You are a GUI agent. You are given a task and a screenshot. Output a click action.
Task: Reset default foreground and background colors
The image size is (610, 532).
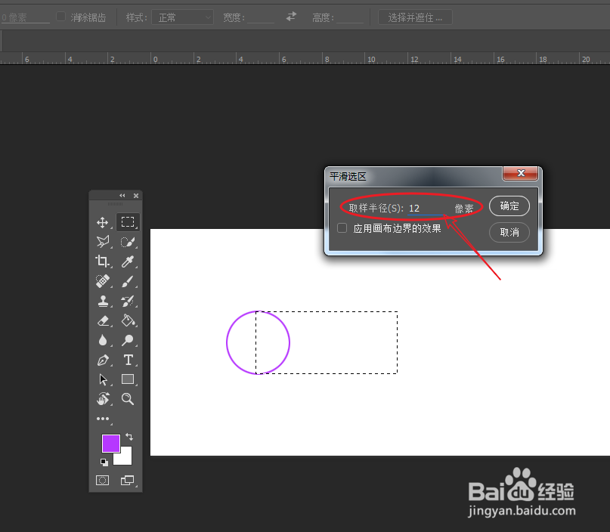(104, 462)
